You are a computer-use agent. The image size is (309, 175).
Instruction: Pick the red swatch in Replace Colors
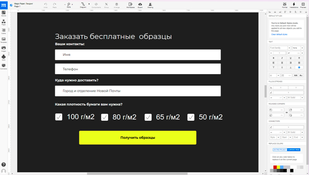[x=275, y=167]
